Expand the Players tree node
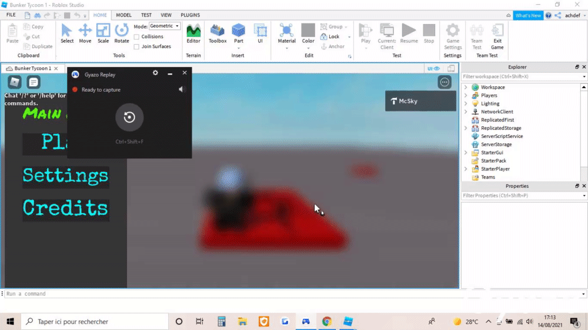 pyautogui.click(x=466, y=95)
